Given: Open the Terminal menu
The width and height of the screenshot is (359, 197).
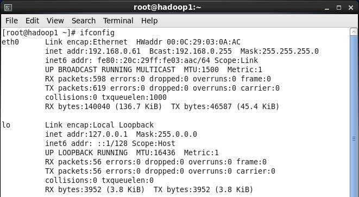Looking at the screenshot, I should (x=118, y=21).
